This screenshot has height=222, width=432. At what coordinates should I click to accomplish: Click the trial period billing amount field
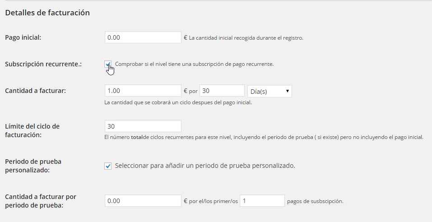coord(143,201)
